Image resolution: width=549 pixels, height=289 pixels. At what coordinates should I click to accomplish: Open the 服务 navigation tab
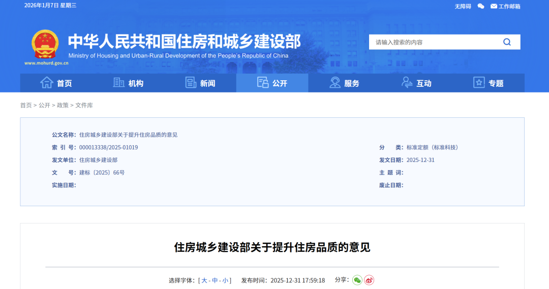tap(344, 83)
